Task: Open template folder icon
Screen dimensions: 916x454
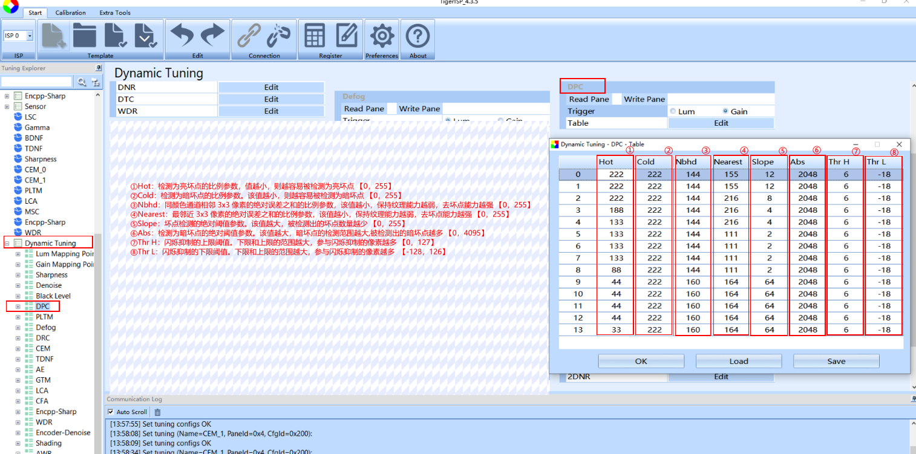Action: click(85, 36)
